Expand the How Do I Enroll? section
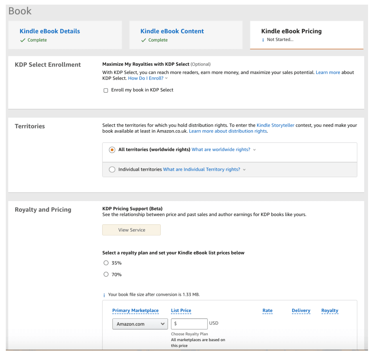The image size is (375, 355). coord(148,78)
